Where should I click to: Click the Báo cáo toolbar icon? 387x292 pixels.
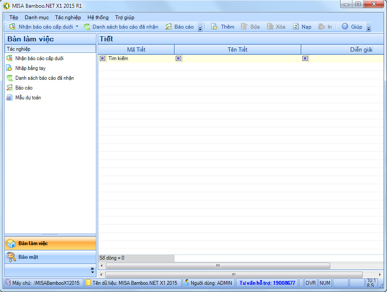169,26
